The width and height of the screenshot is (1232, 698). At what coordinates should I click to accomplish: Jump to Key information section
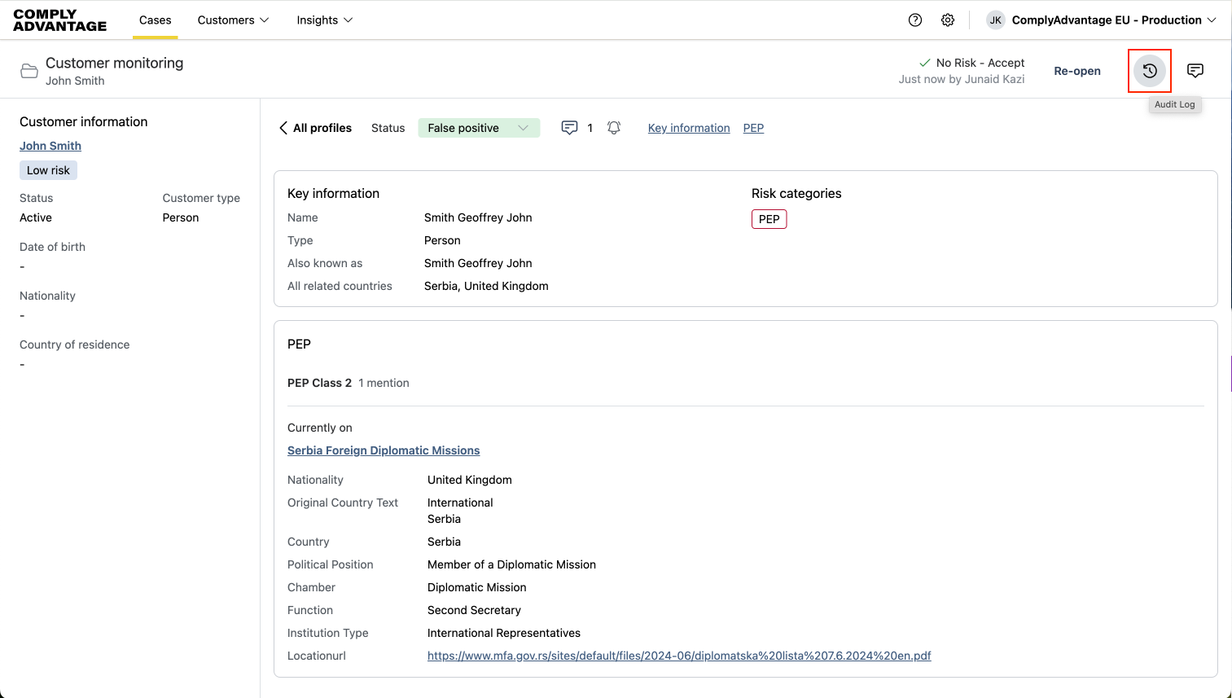point(689,128)
